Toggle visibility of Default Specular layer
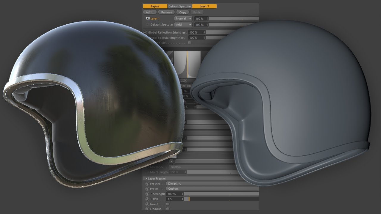 coord(148,24)
